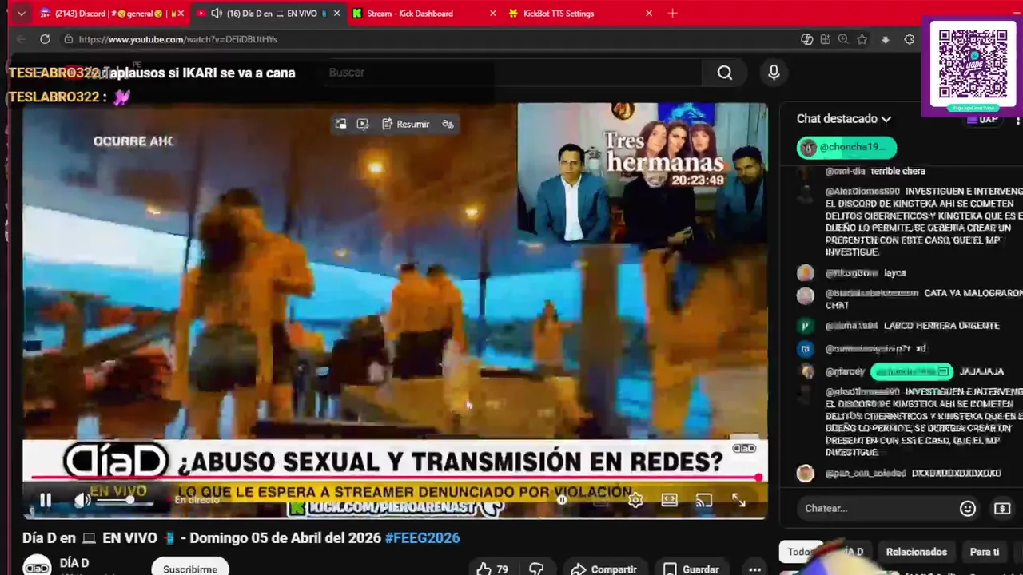Open video settings gear icon

point(635,501)
